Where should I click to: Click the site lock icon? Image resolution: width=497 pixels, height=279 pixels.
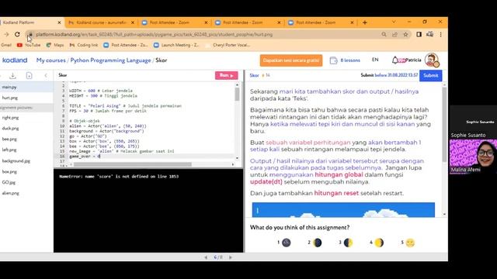coord(30,34)
